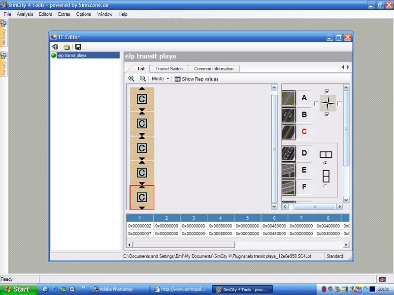
Task: Click column header 4 in the table
Action: click(x=220, y=218)
